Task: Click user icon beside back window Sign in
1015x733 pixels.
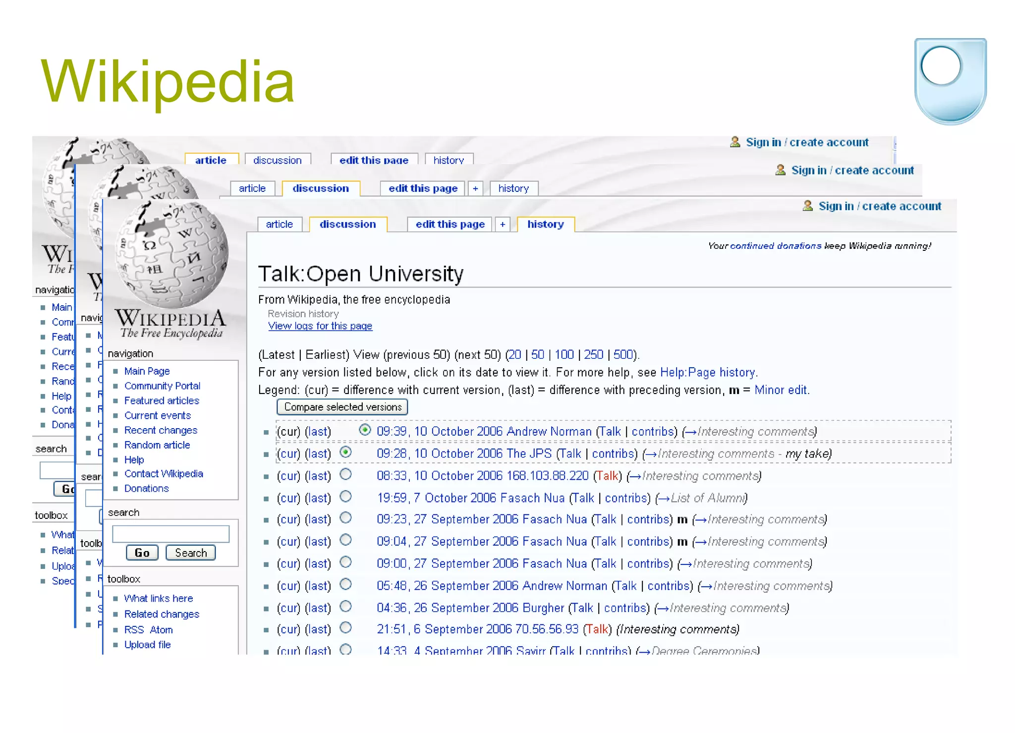Action: [735, 142]
